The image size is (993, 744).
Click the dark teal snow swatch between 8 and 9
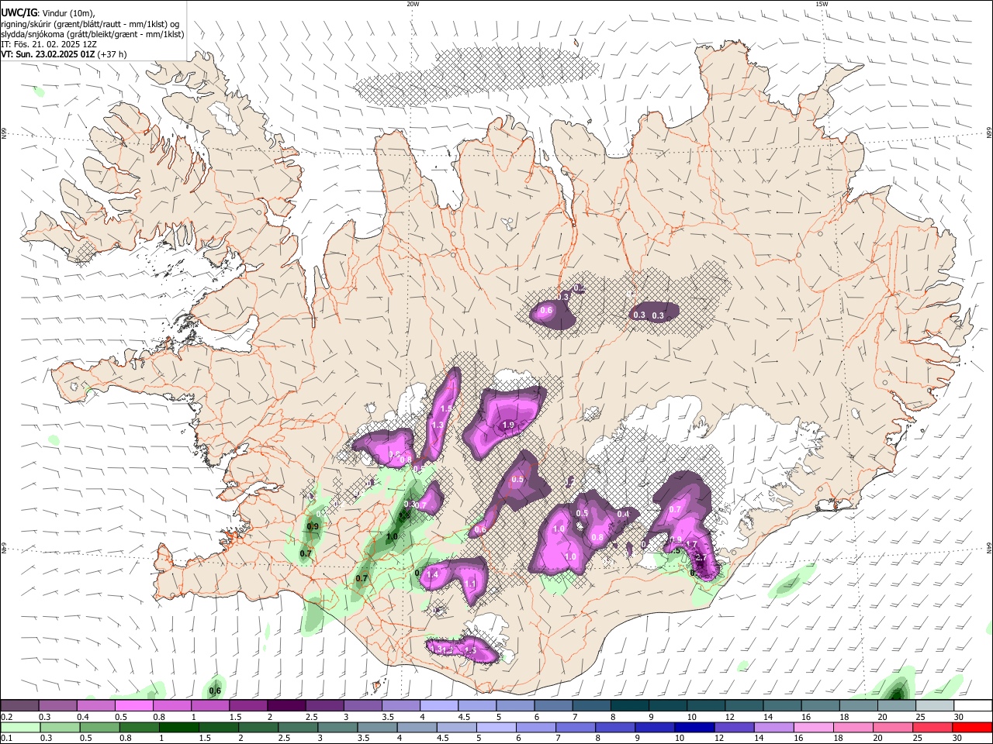(x=628, y=705)
